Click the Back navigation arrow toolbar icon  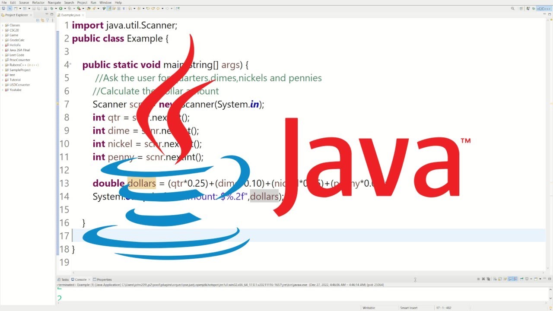[158, 8]
